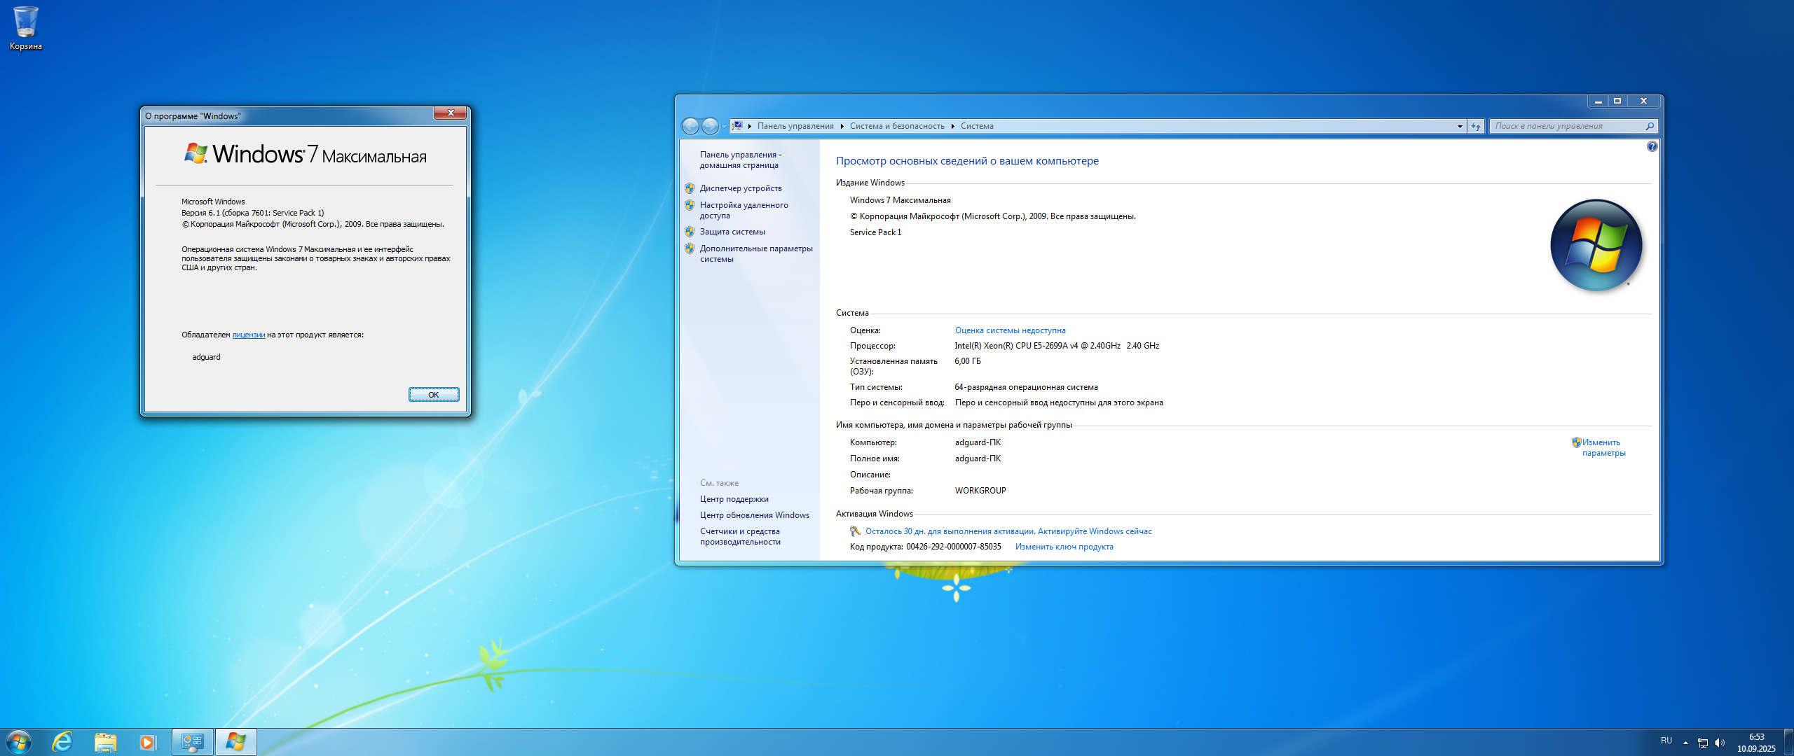Click the RU language indicator
Image resolution: width=1794 pixels, height=756 pixels.
[1666, 741]
